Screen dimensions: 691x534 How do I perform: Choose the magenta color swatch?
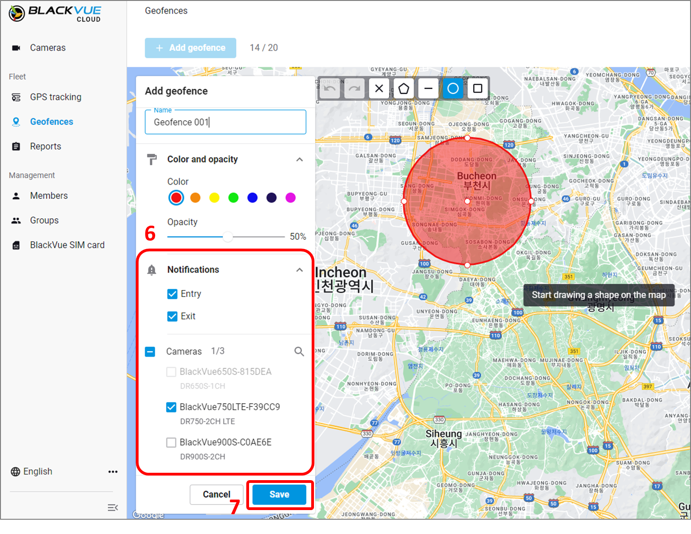pos(290,197)
